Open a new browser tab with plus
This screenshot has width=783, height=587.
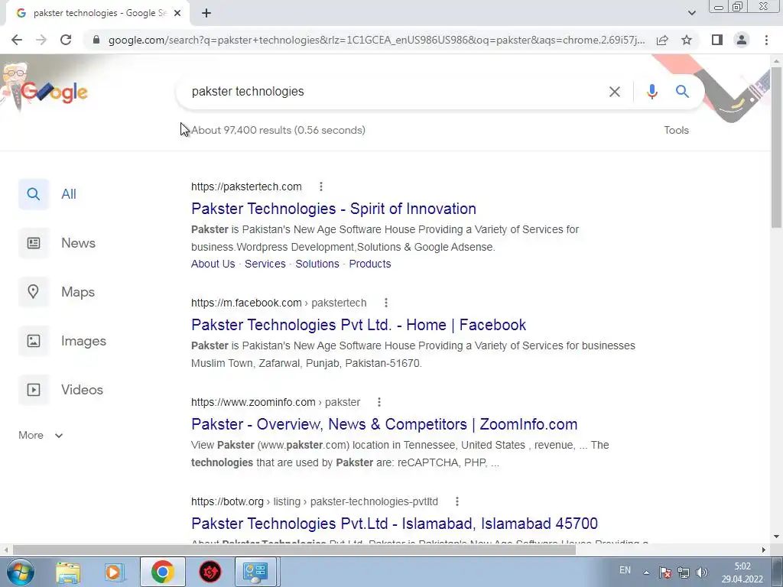click(206, 14)
